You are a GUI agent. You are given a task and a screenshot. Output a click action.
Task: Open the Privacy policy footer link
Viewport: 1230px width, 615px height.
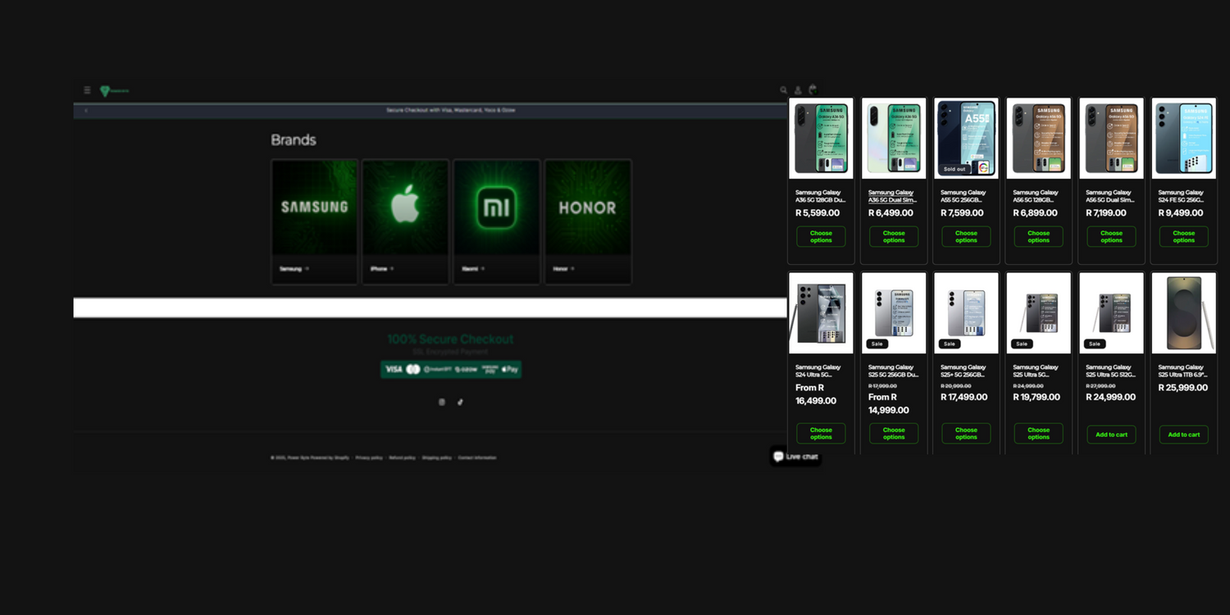pyautogui.click(x=369, y=458)
